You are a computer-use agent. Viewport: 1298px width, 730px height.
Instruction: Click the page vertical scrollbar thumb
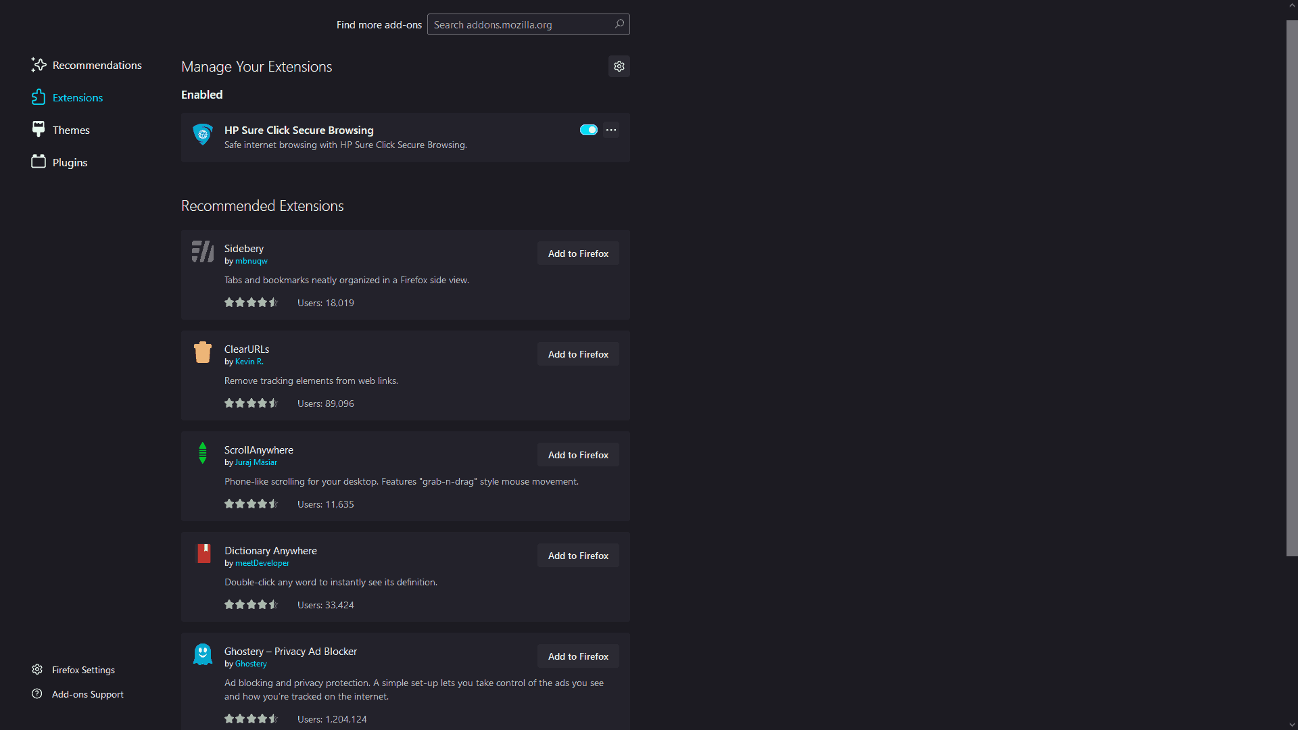1292,288
